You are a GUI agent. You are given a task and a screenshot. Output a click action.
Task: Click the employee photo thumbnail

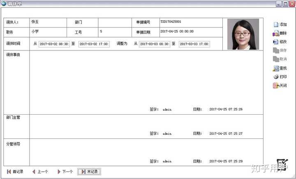tap(243, 34)
